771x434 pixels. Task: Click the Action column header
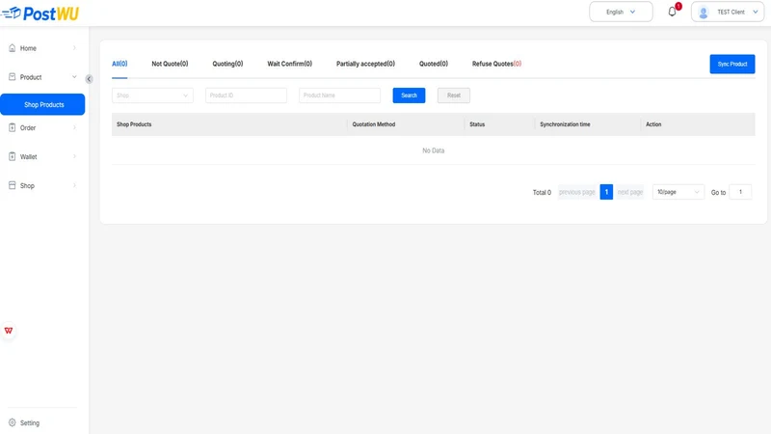(x=653, y=124)
